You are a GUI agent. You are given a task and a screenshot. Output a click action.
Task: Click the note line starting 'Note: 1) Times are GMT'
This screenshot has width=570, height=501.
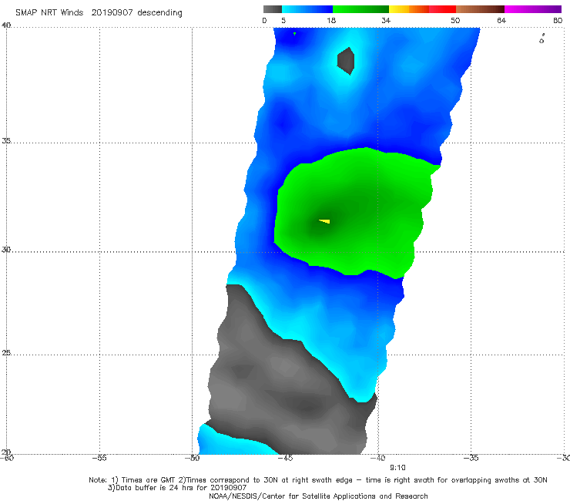pos(318,480)
